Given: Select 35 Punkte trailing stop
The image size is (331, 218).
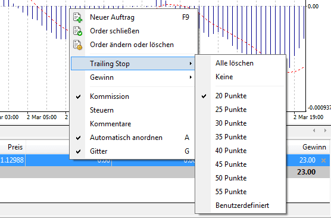Looking at the screenshot, I should tap(241, 137).
